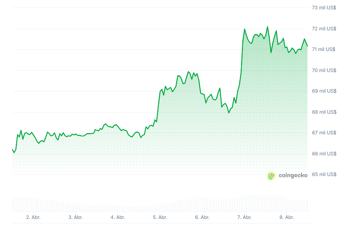The width and height of the screenshot is (352, 225).
Task: Click the 66 mil US$ axis label
Action: point(324,154)
